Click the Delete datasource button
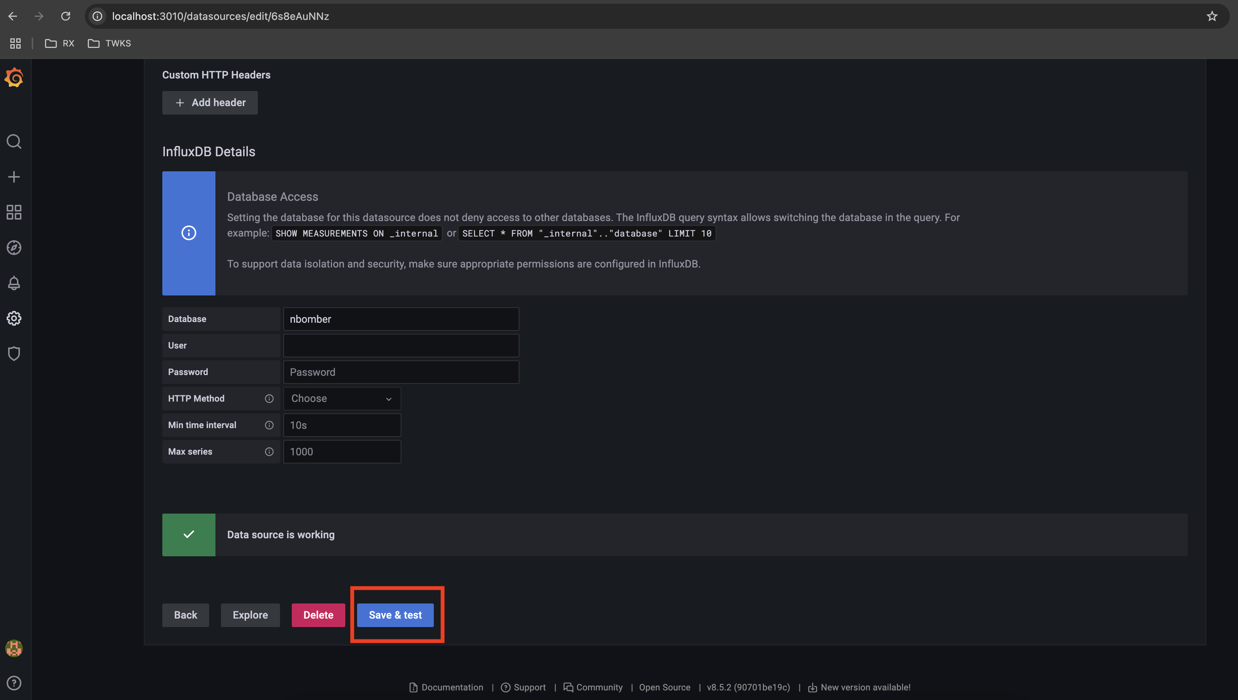 (x=318, y=615)
